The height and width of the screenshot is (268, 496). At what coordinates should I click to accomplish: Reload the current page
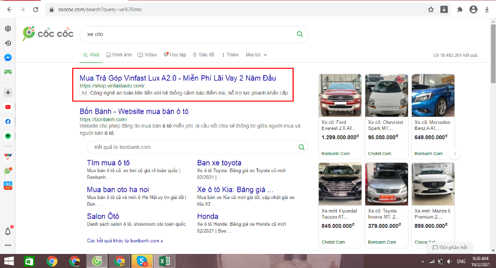click(36, 10)
